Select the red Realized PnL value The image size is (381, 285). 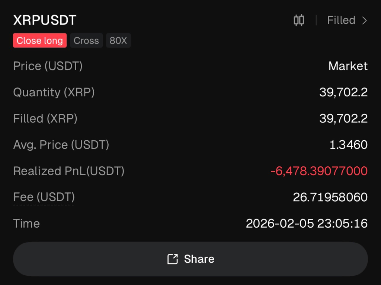pyautogui.click(x=319, y=171)
